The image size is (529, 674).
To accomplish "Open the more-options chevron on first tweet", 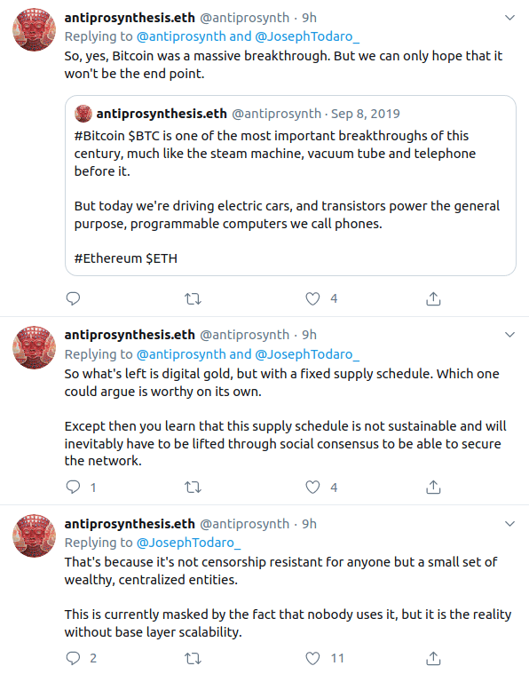I will [x=509, y=18].
